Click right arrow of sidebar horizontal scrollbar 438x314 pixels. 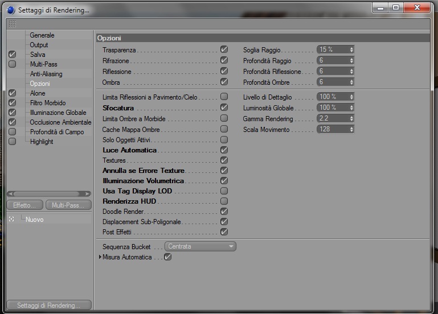pyautogui.click(x=88, y=193)
